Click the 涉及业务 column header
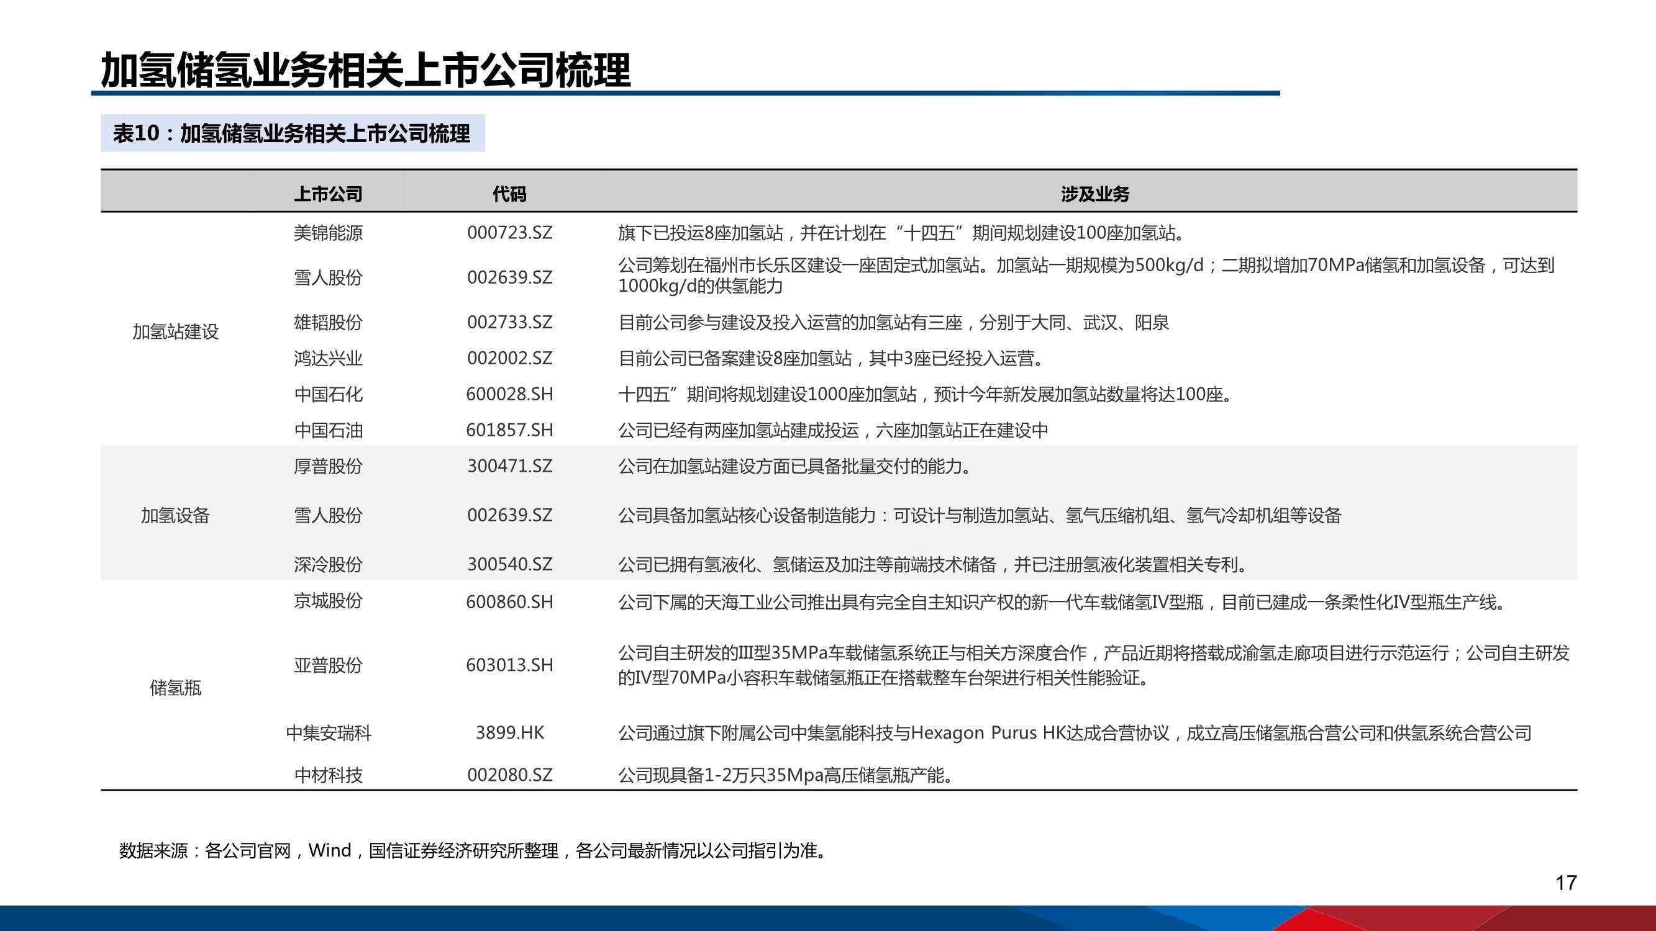1656x931 pixels. [x=1094, y=194]
